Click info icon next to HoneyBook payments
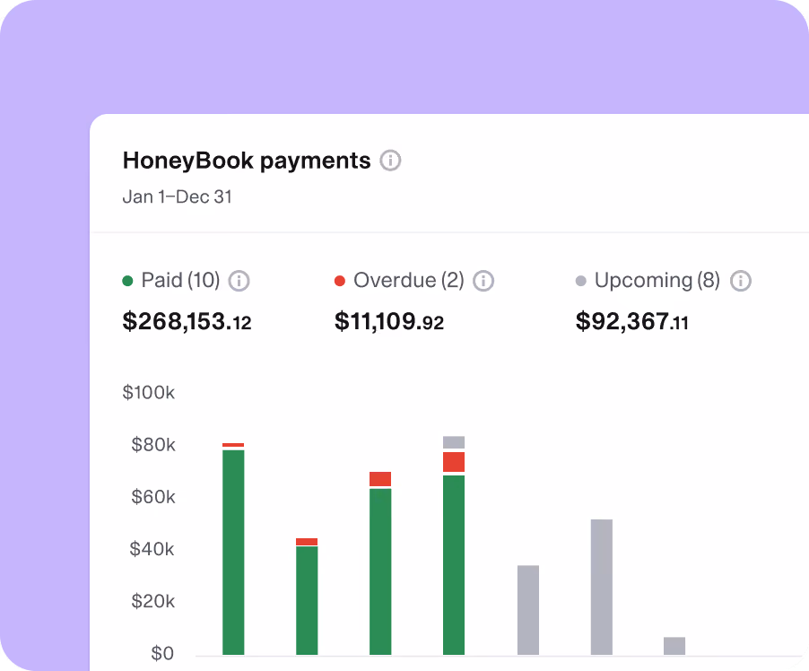This screenshot has width=809, height=671. (x=390, y=161)
